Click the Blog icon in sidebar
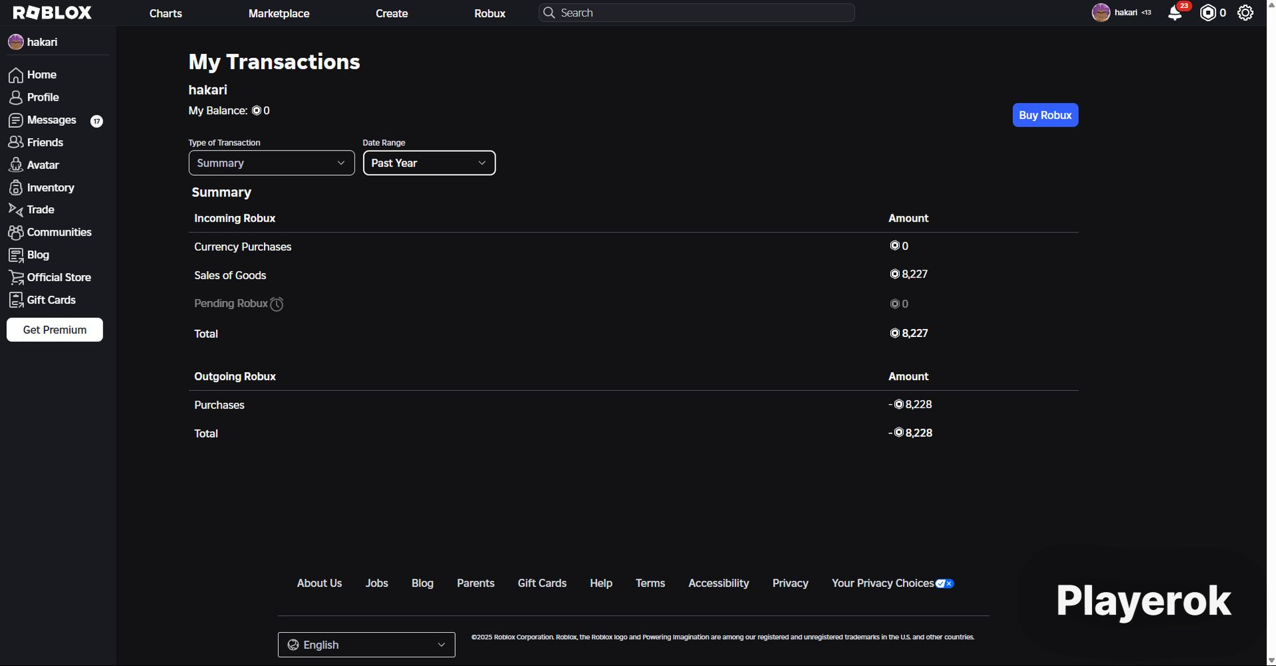 click(16, 255)
